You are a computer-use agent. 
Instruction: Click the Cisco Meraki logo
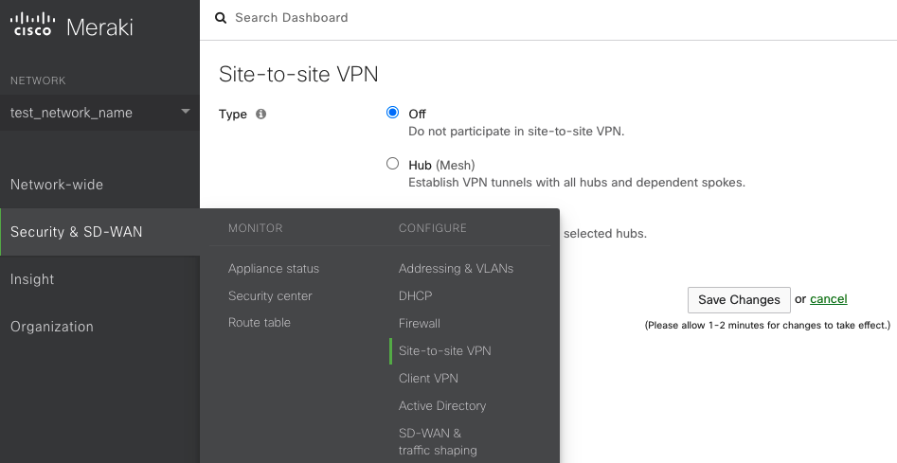(x=72, y=27)
